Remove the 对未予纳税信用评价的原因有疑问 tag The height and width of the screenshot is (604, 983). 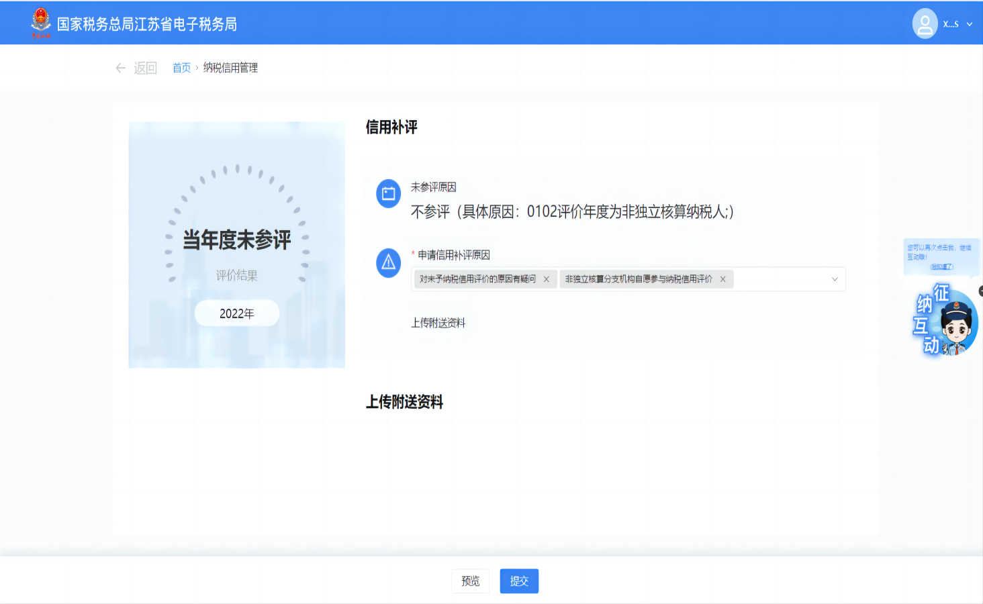(547, 279)
